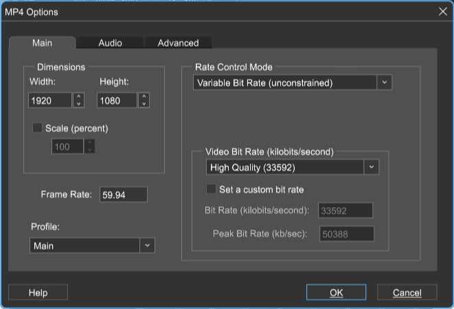Select the Main tab
Image resolution: width=454 pixels, height=309 pixels.
tap(43, 43)
